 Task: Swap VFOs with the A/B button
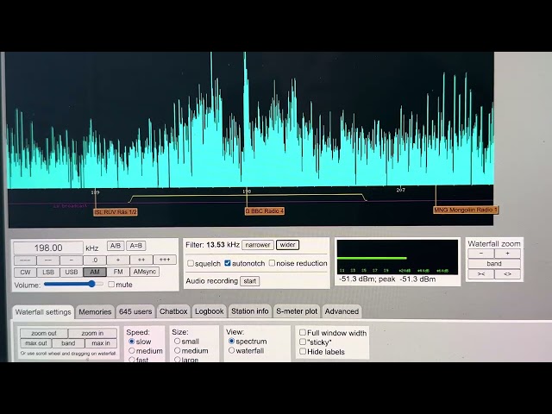tap(116, 246)
